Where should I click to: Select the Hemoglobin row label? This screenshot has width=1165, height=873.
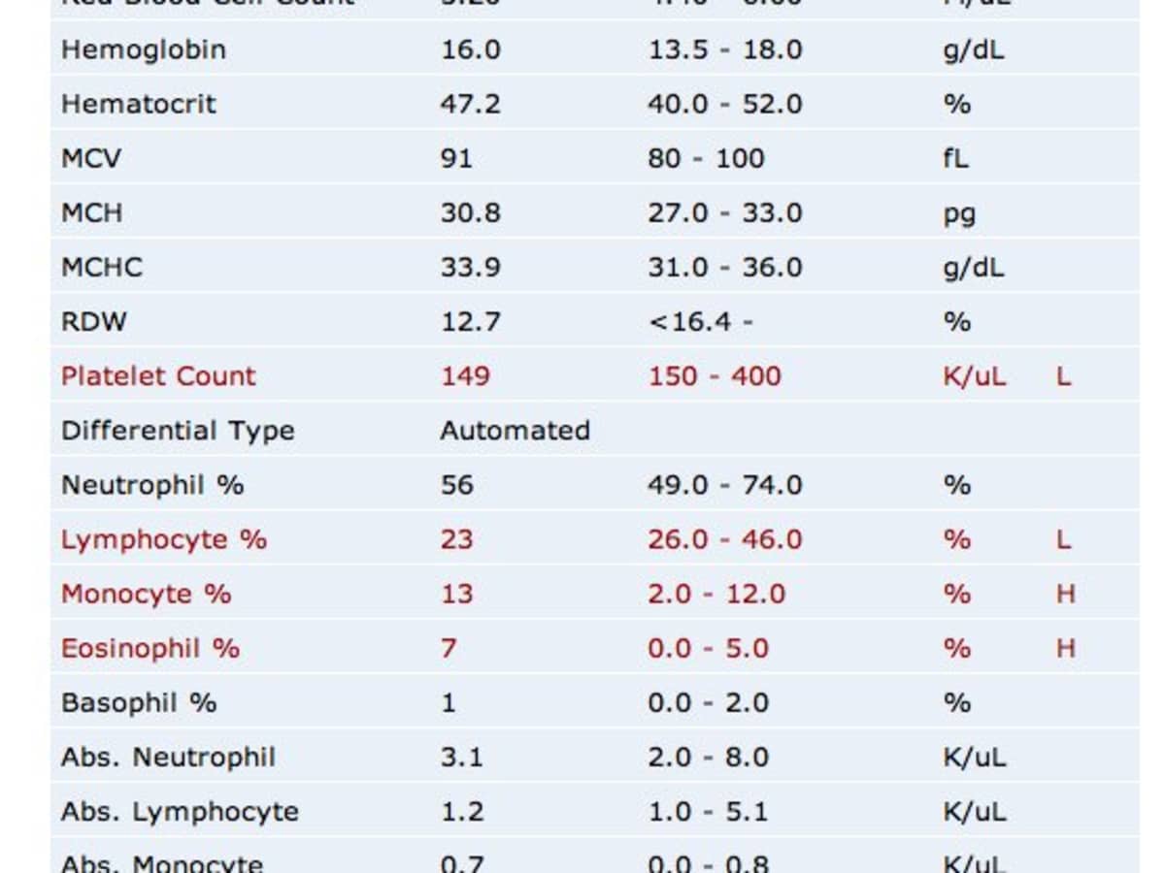pyautogui.click(x=143, y=49)
